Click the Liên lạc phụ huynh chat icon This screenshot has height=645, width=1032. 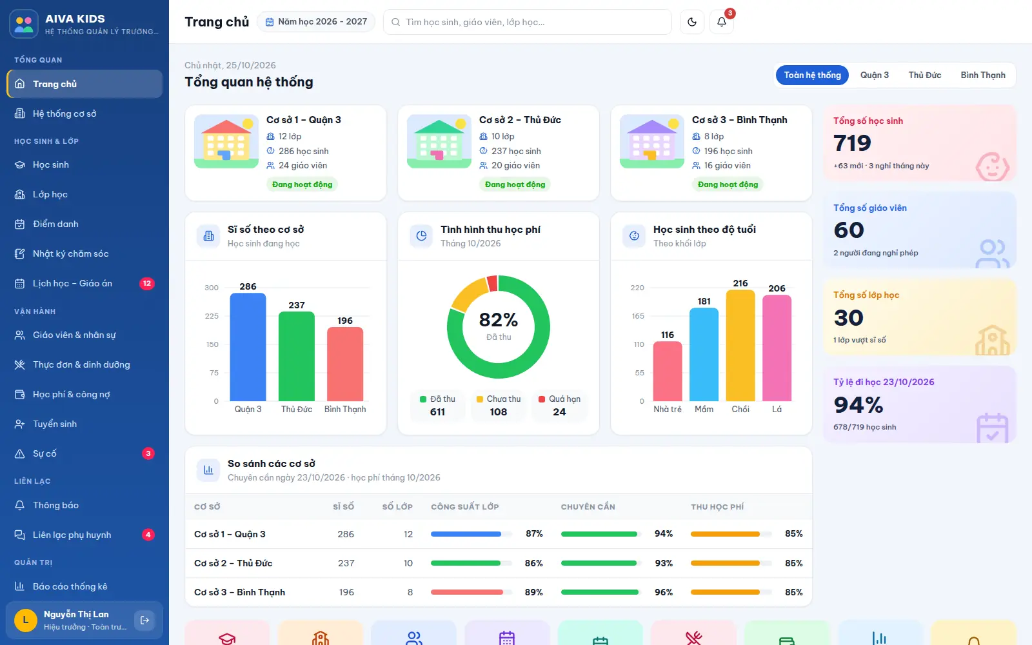(20, 535)
